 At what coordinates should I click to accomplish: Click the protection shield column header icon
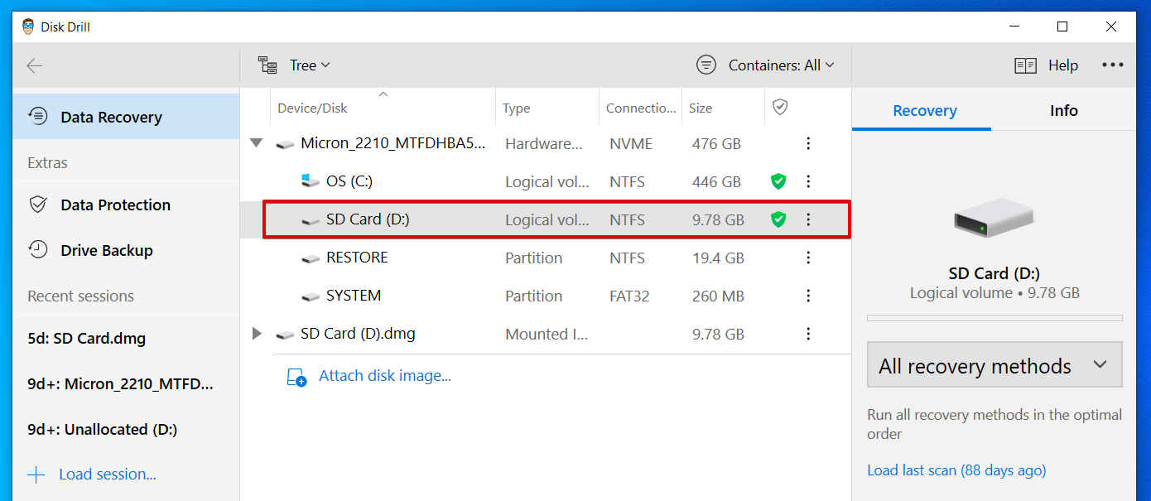pyautogui.click(x=779, y=107)
